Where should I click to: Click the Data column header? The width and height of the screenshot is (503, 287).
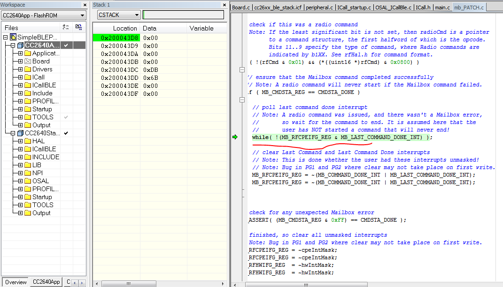coord(163,28)
